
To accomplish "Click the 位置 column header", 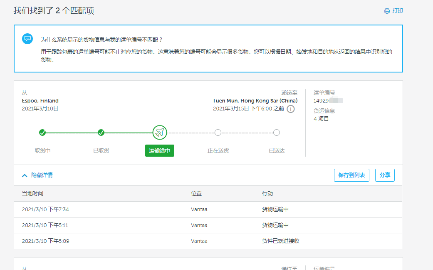I will pos(196,193).
